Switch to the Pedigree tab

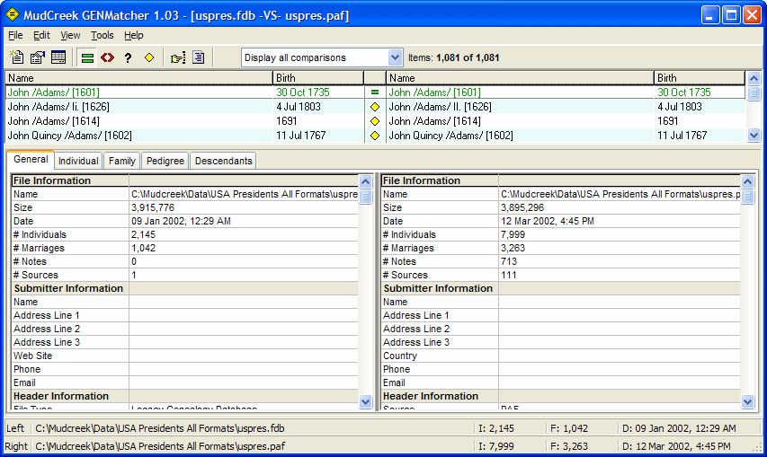click(x=165, y=161)
